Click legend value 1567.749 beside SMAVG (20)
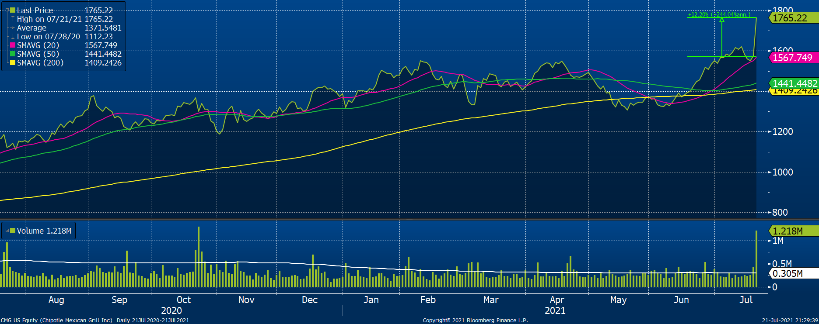This screenshot has height=324, width=819. point(101,45)
